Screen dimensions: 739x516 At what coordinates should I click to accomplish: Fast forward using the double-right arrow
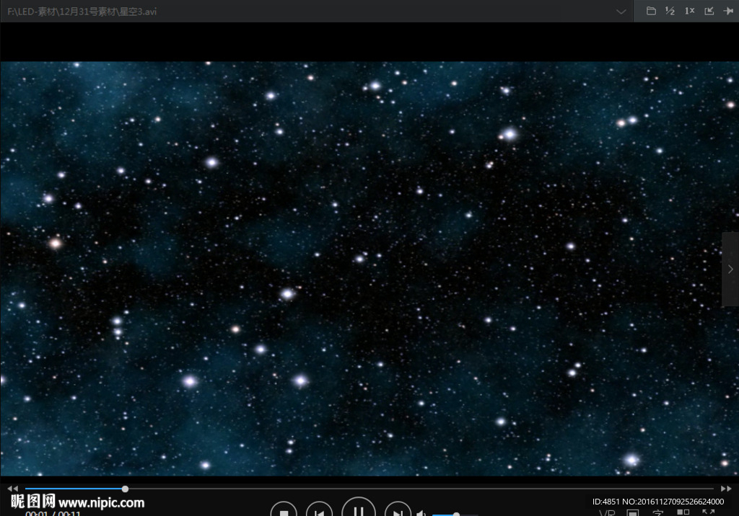tap(726, 489)
